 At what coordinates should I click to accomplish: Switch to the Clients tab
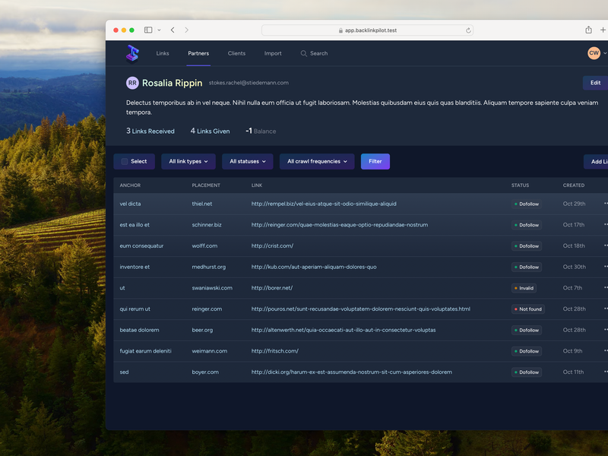236,53
